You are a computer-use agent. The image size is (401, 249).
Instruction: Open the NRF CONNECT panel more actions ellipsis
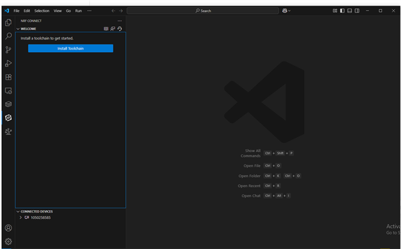120,21
